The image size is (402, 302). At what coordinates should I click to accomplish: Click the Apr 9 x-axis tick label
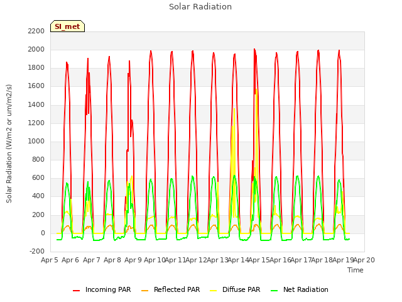pyautogui.click(x=133, y=260)
